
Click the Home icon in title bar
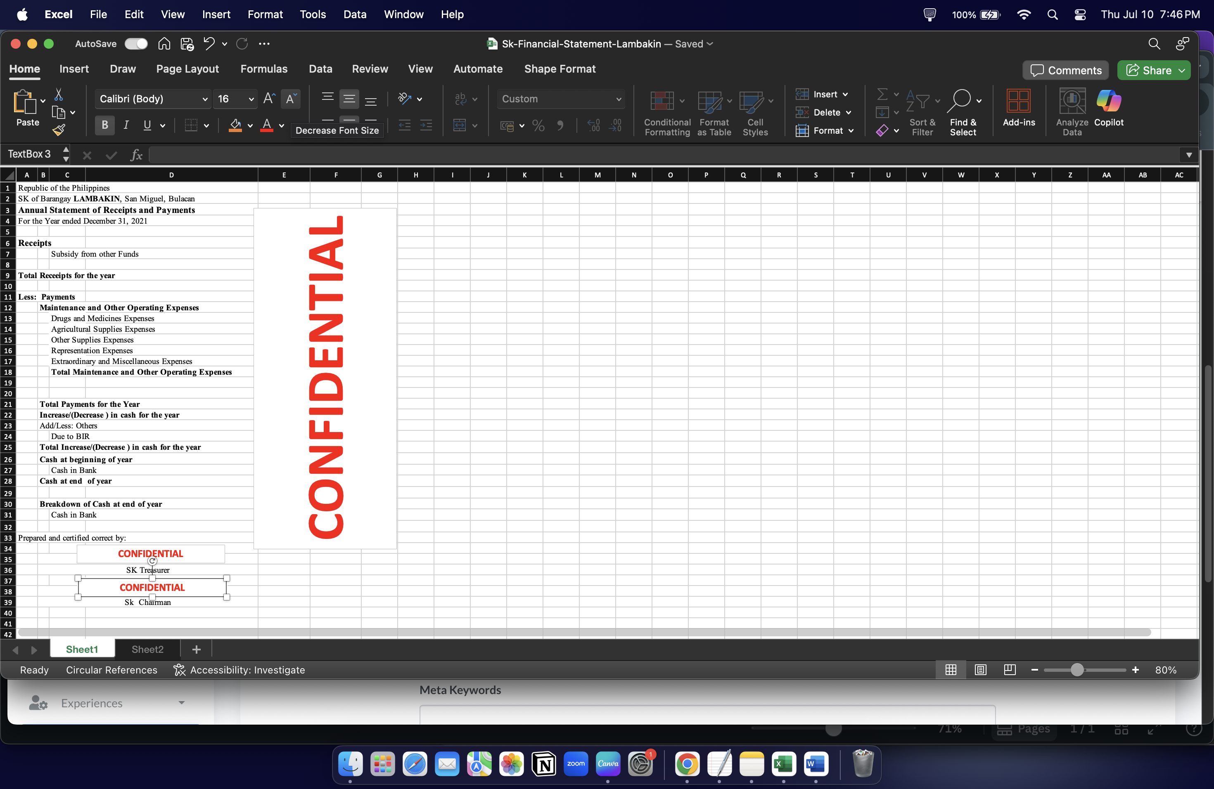pos(164,43)
